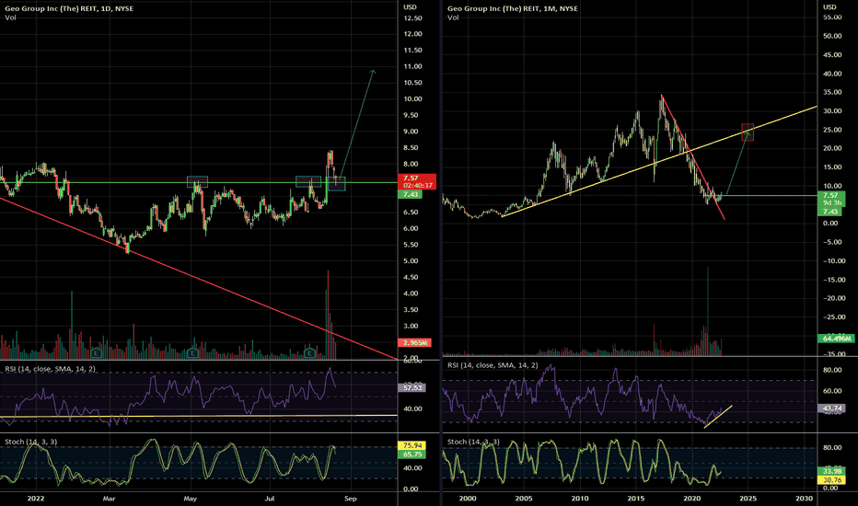
Task: Click the green 64.496M volume label
Action: (x=837, y=339)
